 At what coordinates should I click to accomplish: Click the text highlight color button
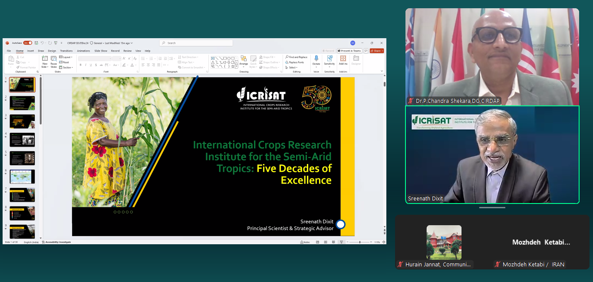pyautogui.click(x=124, y=65)
